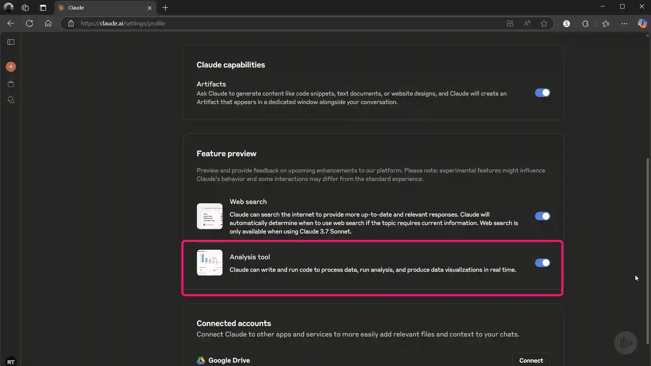
Task: Open the tab actions menu icon
Action: (x=43, y=7)
